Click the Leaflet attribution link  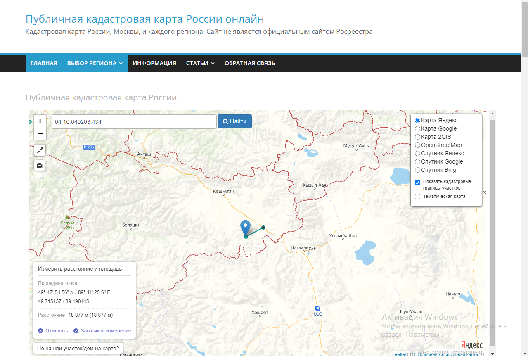[399, 354]
